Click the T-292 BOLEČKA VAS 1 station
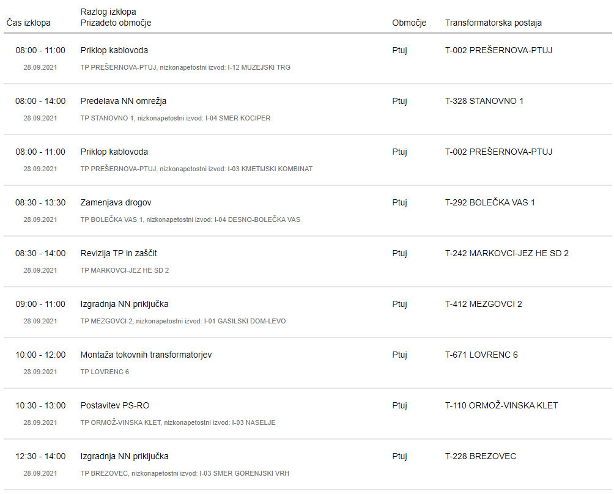The image size is (614, 494). click(x=490, y=202)
